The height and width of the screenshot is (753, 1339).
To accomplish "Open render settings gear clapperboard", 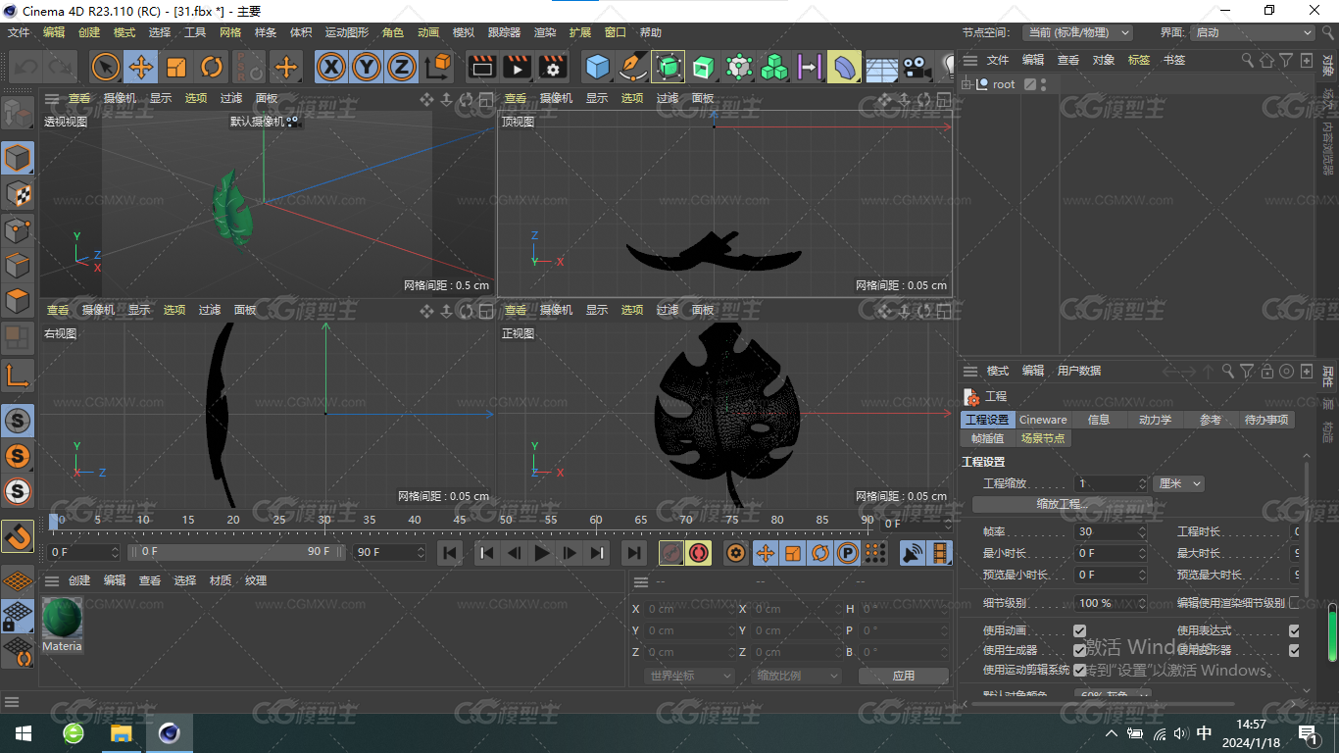I will [x=553, y=67].
